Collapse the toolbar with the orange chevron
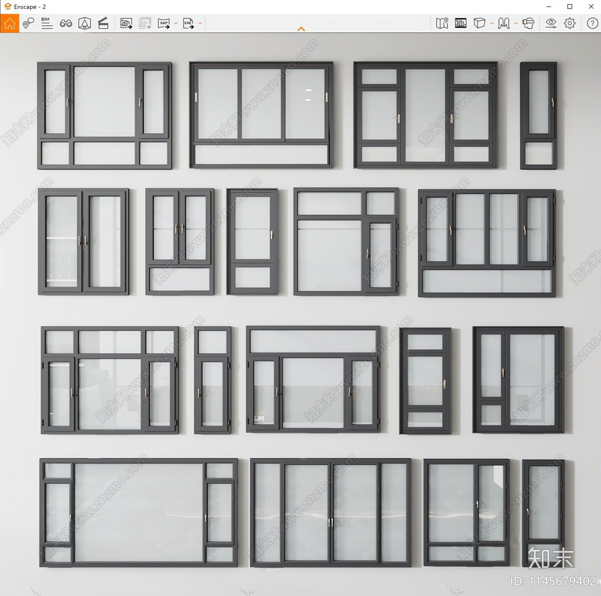The width and height of the screenshot is (601, 596). pos(301,29)
